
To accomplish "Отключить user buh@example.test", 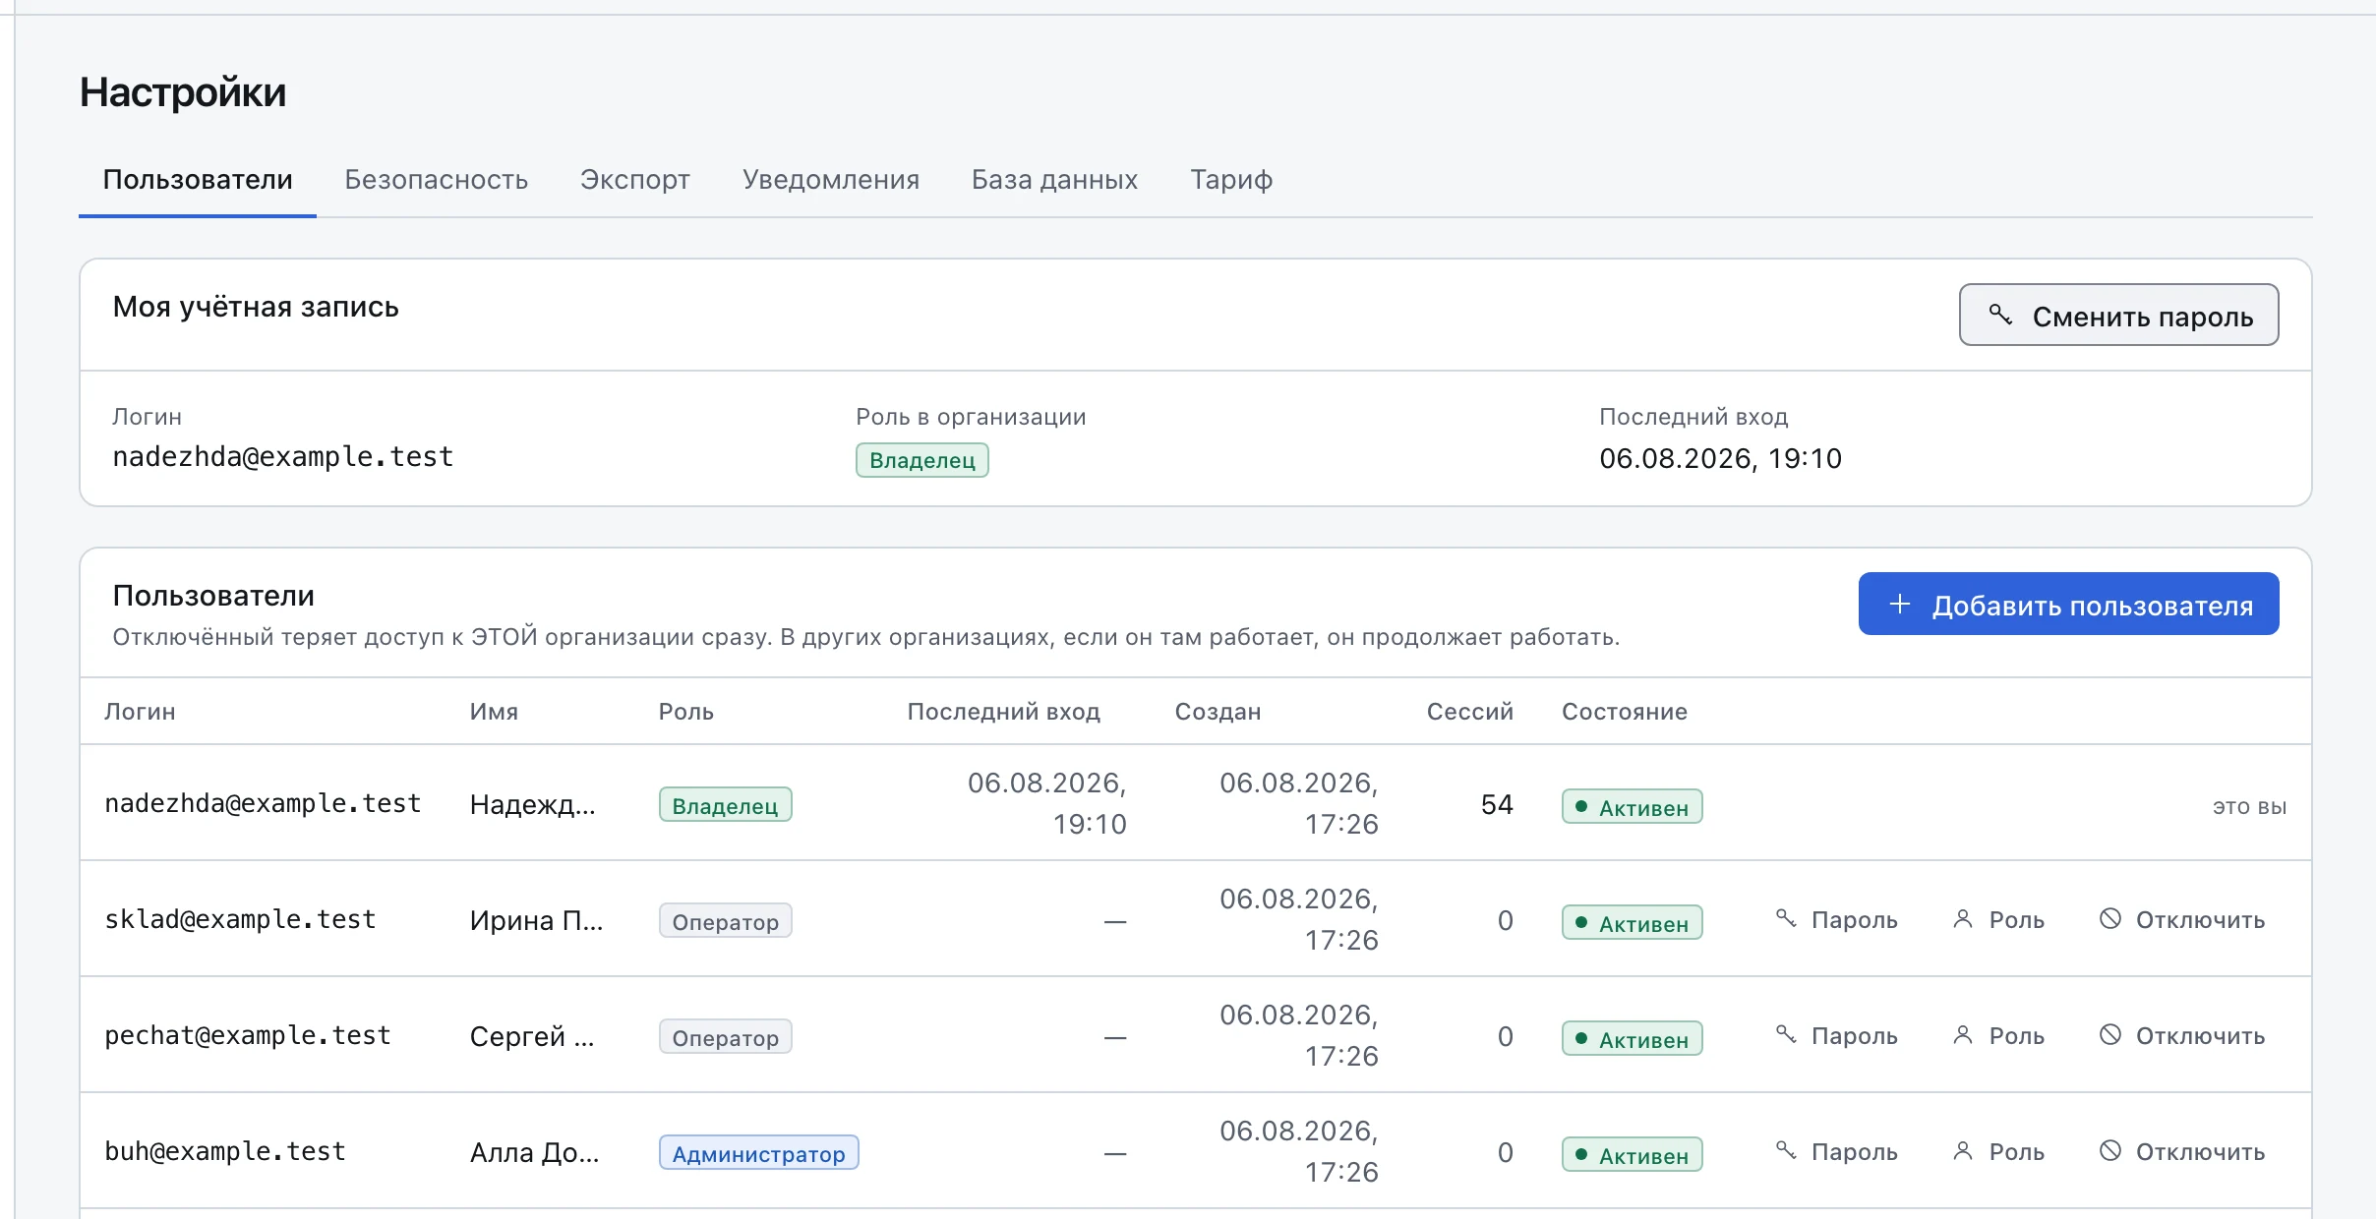I will tap(2182, 1151).
